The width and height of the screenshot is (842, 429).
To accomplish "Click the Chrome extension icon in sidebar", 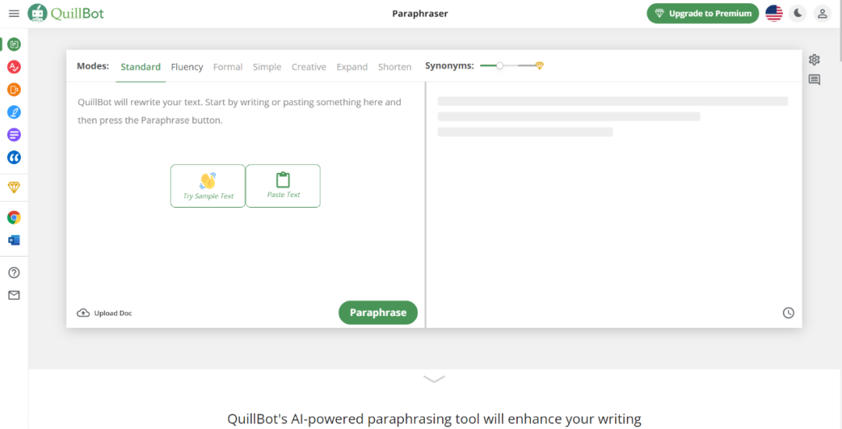I will point(14,217).
